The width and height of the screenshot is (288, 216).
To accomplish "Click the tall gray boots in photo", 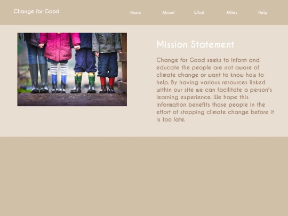I will tap(38, 78).
